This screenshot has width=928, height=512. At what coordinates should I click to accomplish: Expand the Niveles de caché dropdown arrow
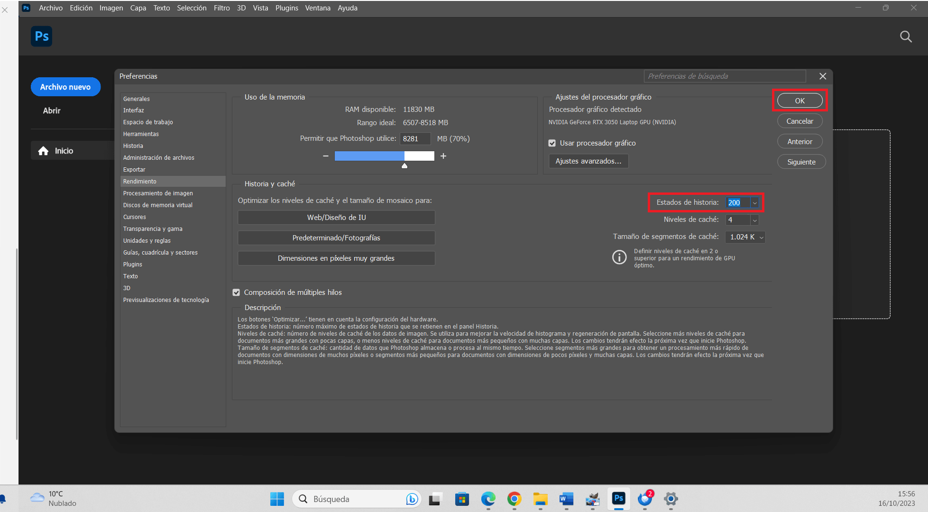[x=754, y=220]
